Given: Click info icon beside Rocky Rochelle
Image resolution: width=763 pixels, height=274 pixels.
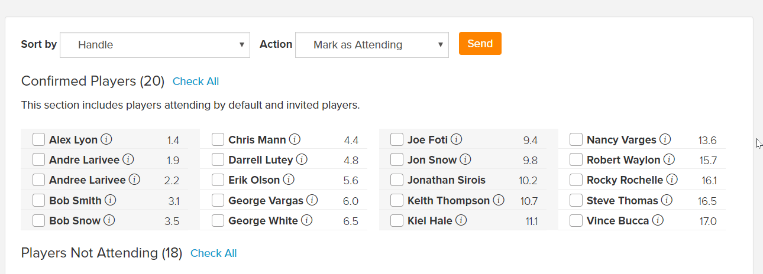Looking at the screenshot, I should [672, 180].
